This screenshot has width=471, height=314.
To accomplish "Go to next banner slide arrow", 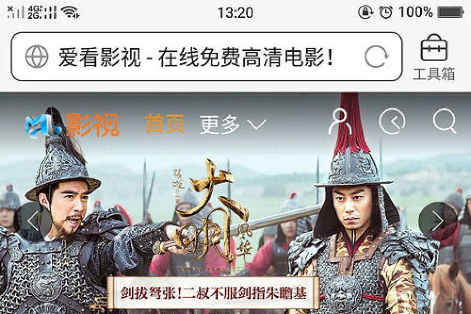I will [x=438, y=221].
